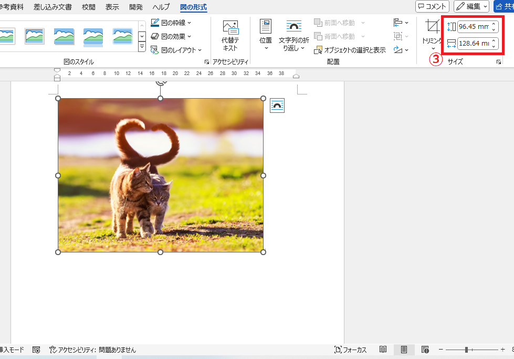Open the 開発 developer tab

tap(135, 7)
